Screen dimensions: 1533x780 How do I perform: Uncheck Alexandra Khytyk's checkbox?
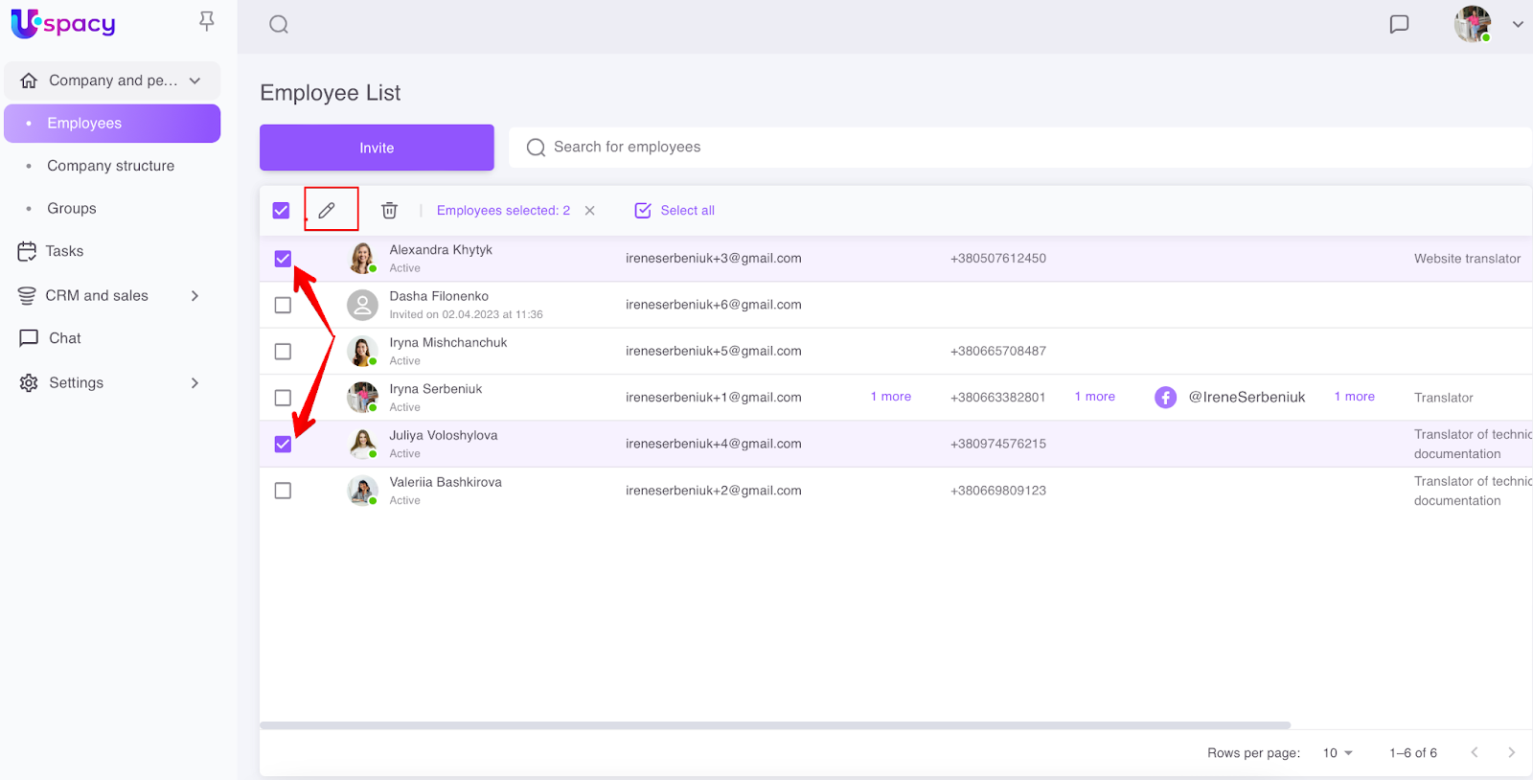[283, 259]
